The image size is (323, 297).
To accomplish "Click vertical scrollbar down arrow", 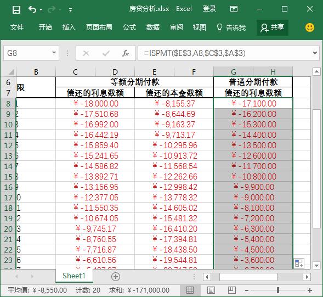I will [x=316, y=265].
